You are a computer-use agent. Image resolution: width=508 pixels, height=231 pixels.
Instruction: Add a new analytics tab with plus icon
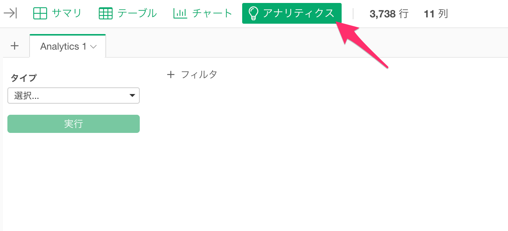click(x=14, y=46)
